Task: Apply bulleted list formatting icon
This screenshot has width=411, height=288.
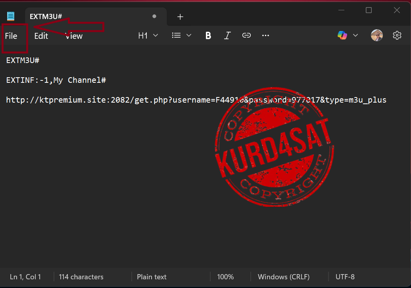Action: [x=176, y=35]
